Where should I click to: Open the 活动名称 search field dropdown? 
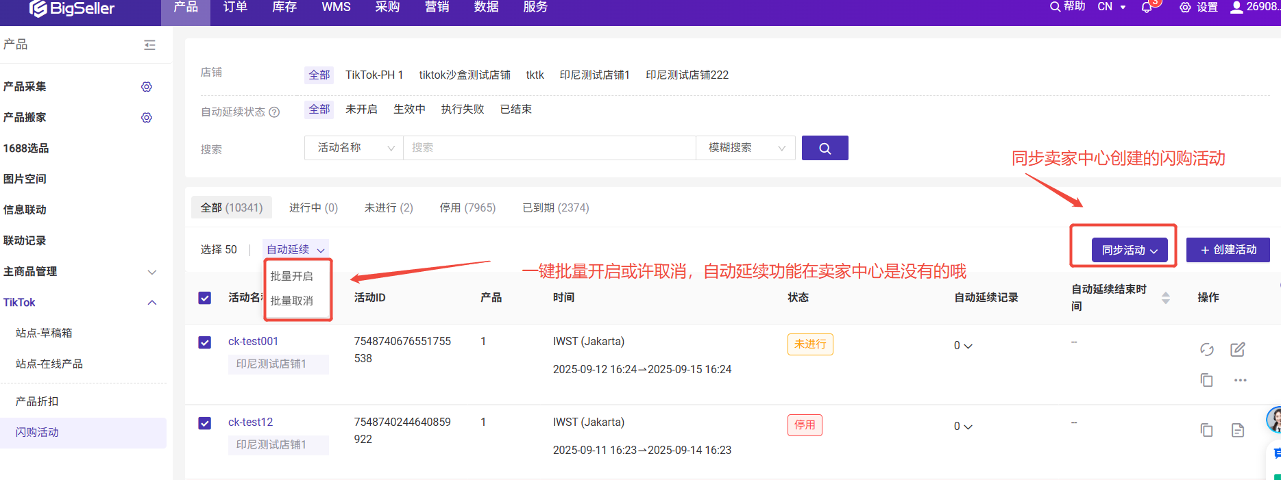click(354, 148)
